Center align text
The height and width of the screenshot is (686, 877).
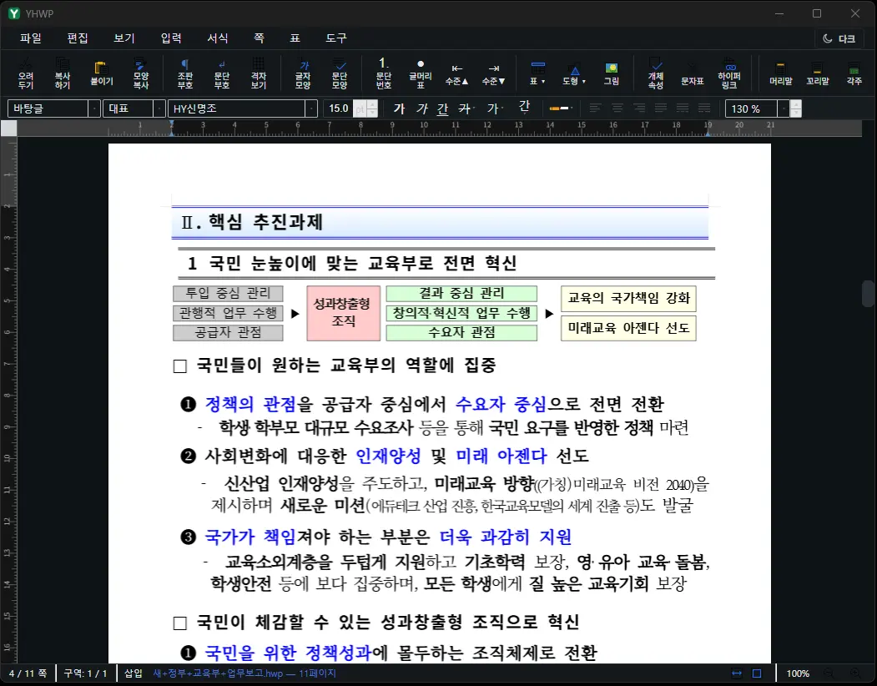coord(617,108)
